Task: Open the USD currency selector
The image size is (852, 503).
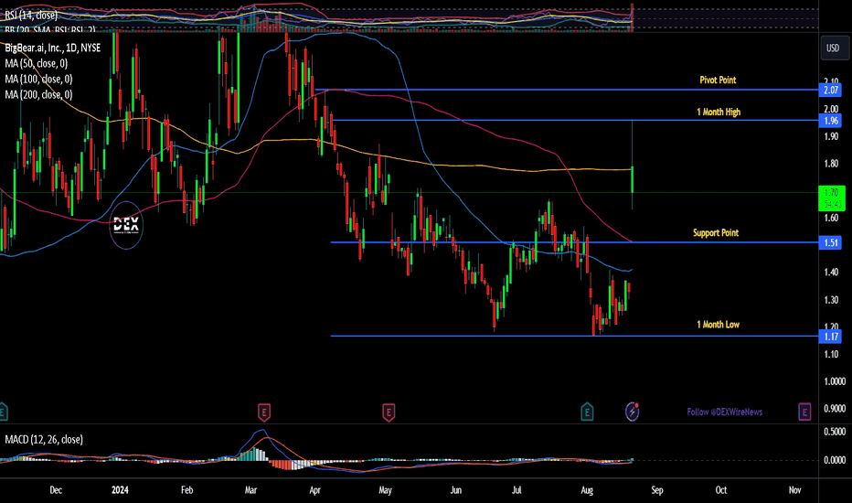Action: click(x=833, y=48)
